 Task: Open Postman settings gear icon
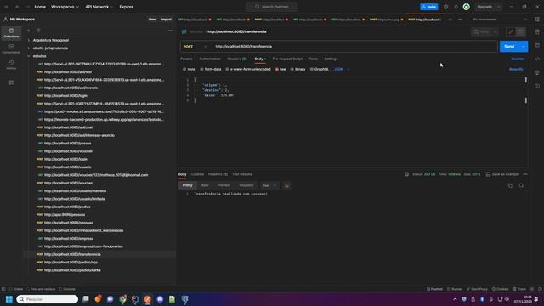[445, 7]
